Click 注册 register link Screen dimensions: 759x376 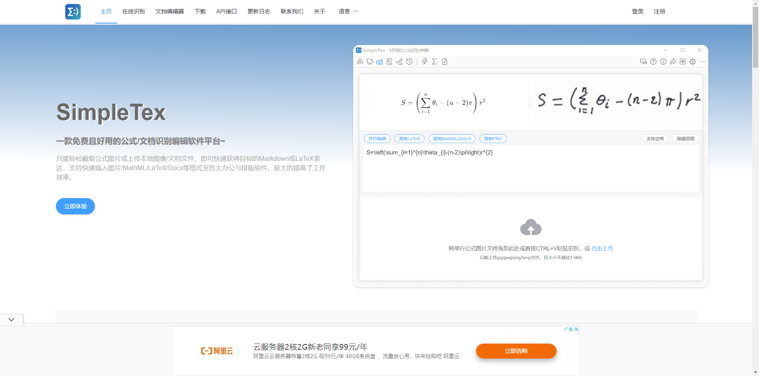pyautogui.click(x=659, y=11)
